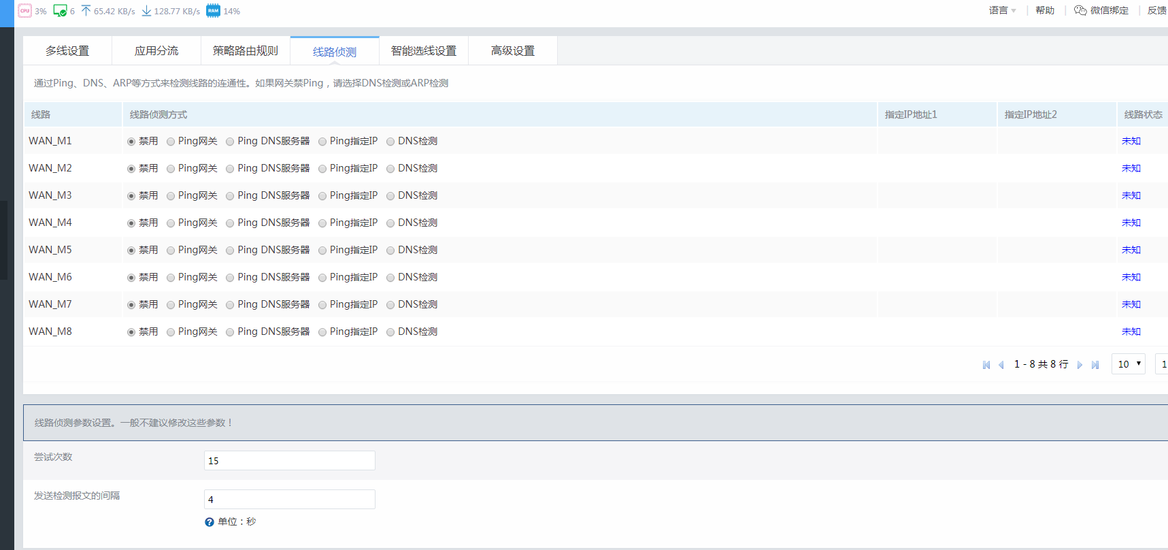Click 未知 status link for WAN_M2
The width and height of the screenshot is (1168, 550).
[x=1131, y=168]
